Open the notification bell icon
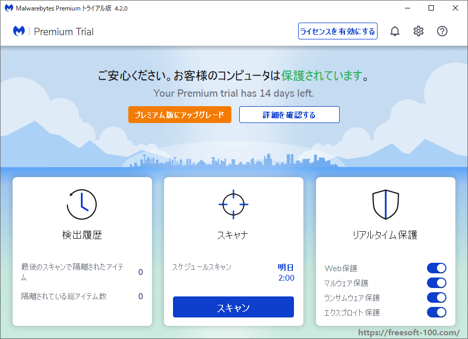 [x=394, y=31]
